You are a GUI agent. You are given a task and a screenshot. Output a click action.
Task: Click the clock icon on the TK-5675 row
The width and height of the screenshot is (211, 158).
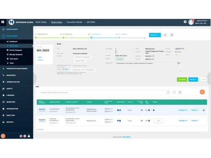tap(149, 121)
